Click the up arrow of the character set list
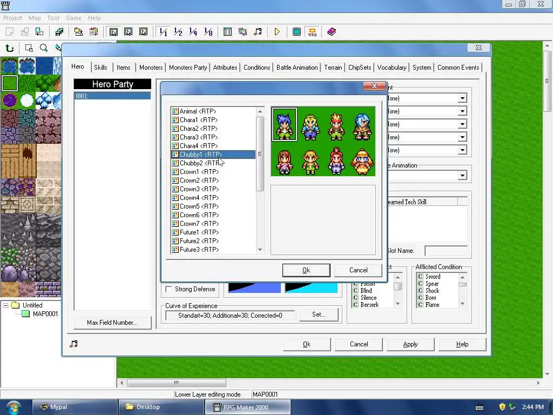The height and width of the screenshot is (415, 553). (x=260, y=111)
